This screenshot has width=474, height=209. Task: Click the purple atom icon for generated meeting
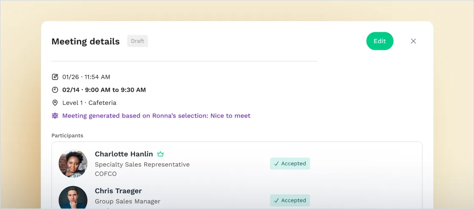point(55,115)
